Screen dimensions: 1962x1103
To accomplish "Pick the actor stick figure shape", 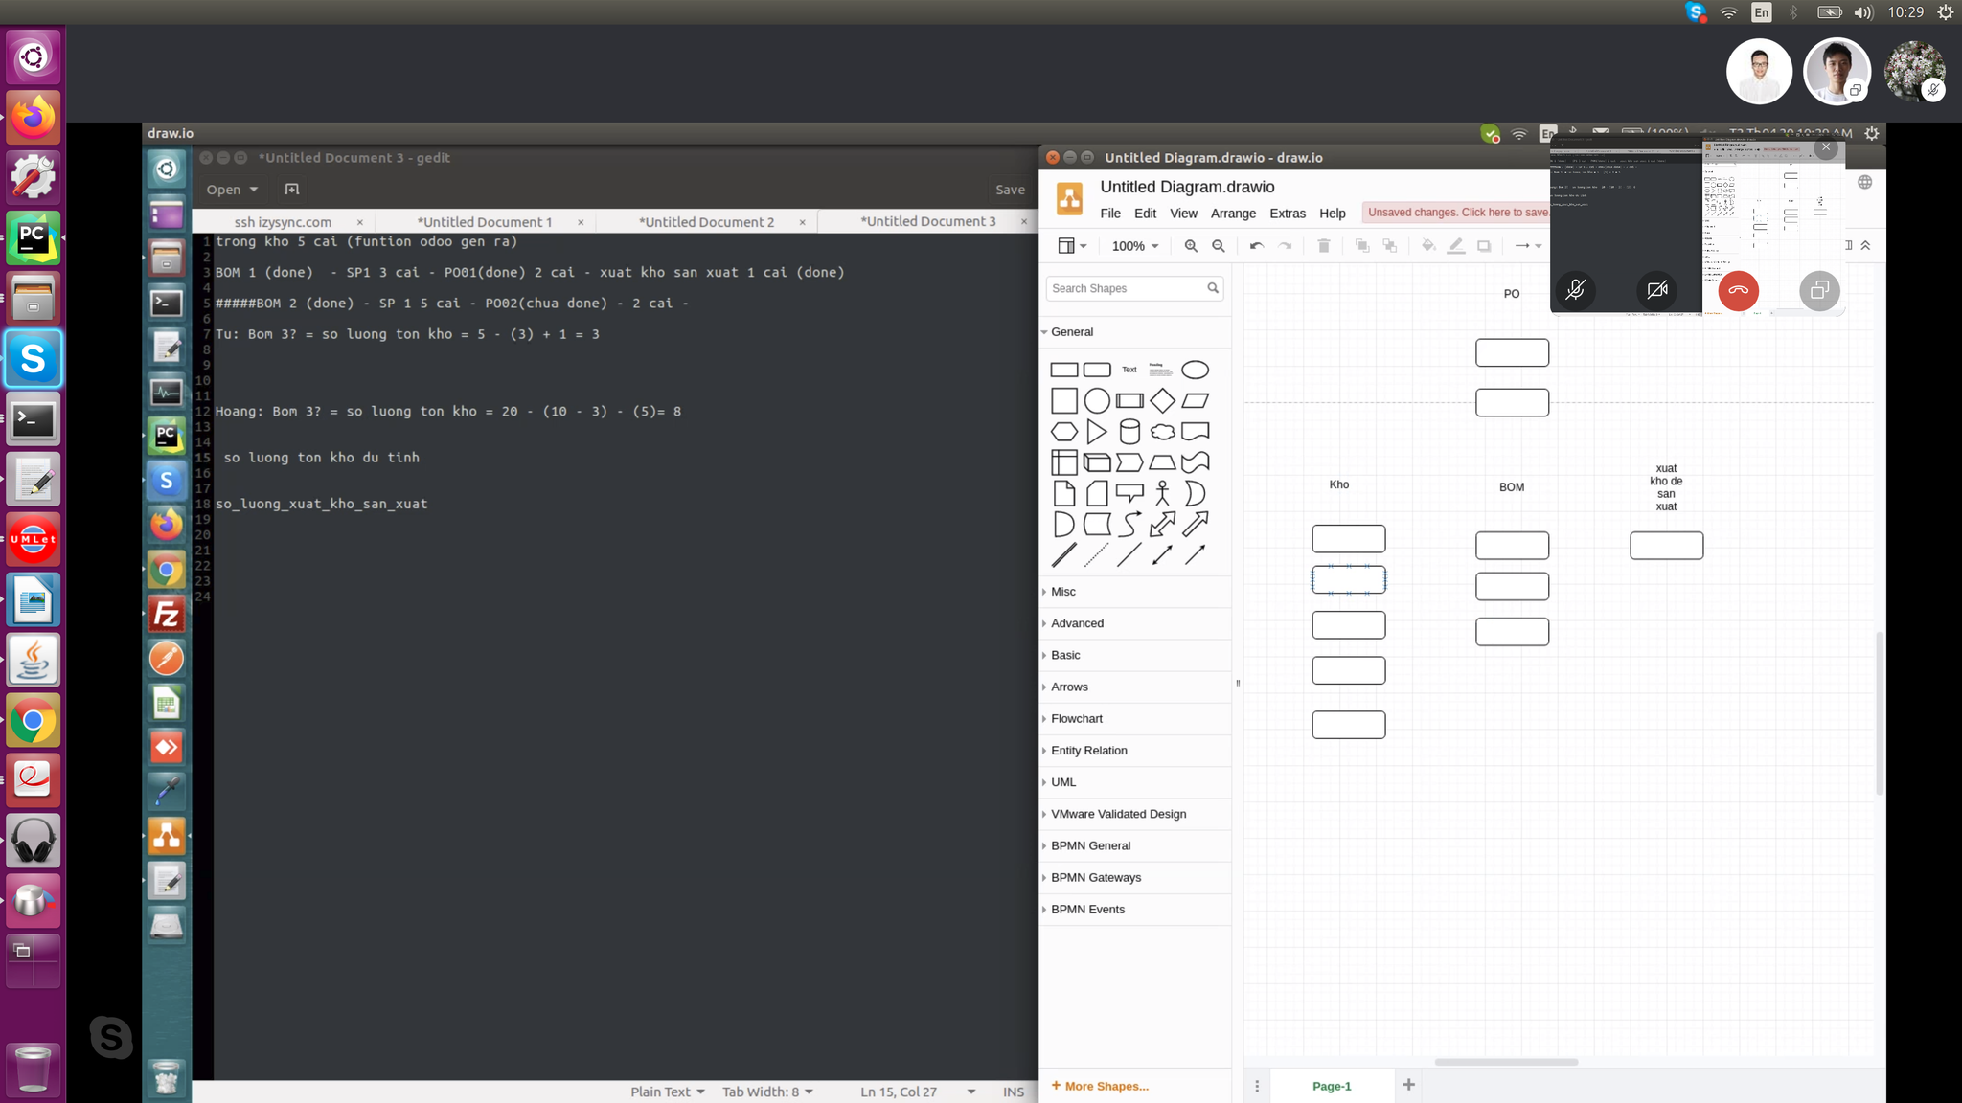I will coord(1162,493).
